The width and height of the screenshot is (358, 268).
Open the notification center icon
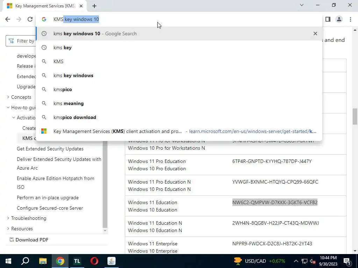point(346,261)
